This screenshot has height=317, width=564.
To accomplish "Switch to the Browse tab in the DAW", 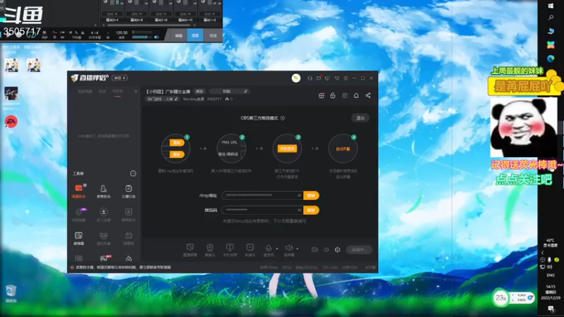I will click(x=213, y=36).
